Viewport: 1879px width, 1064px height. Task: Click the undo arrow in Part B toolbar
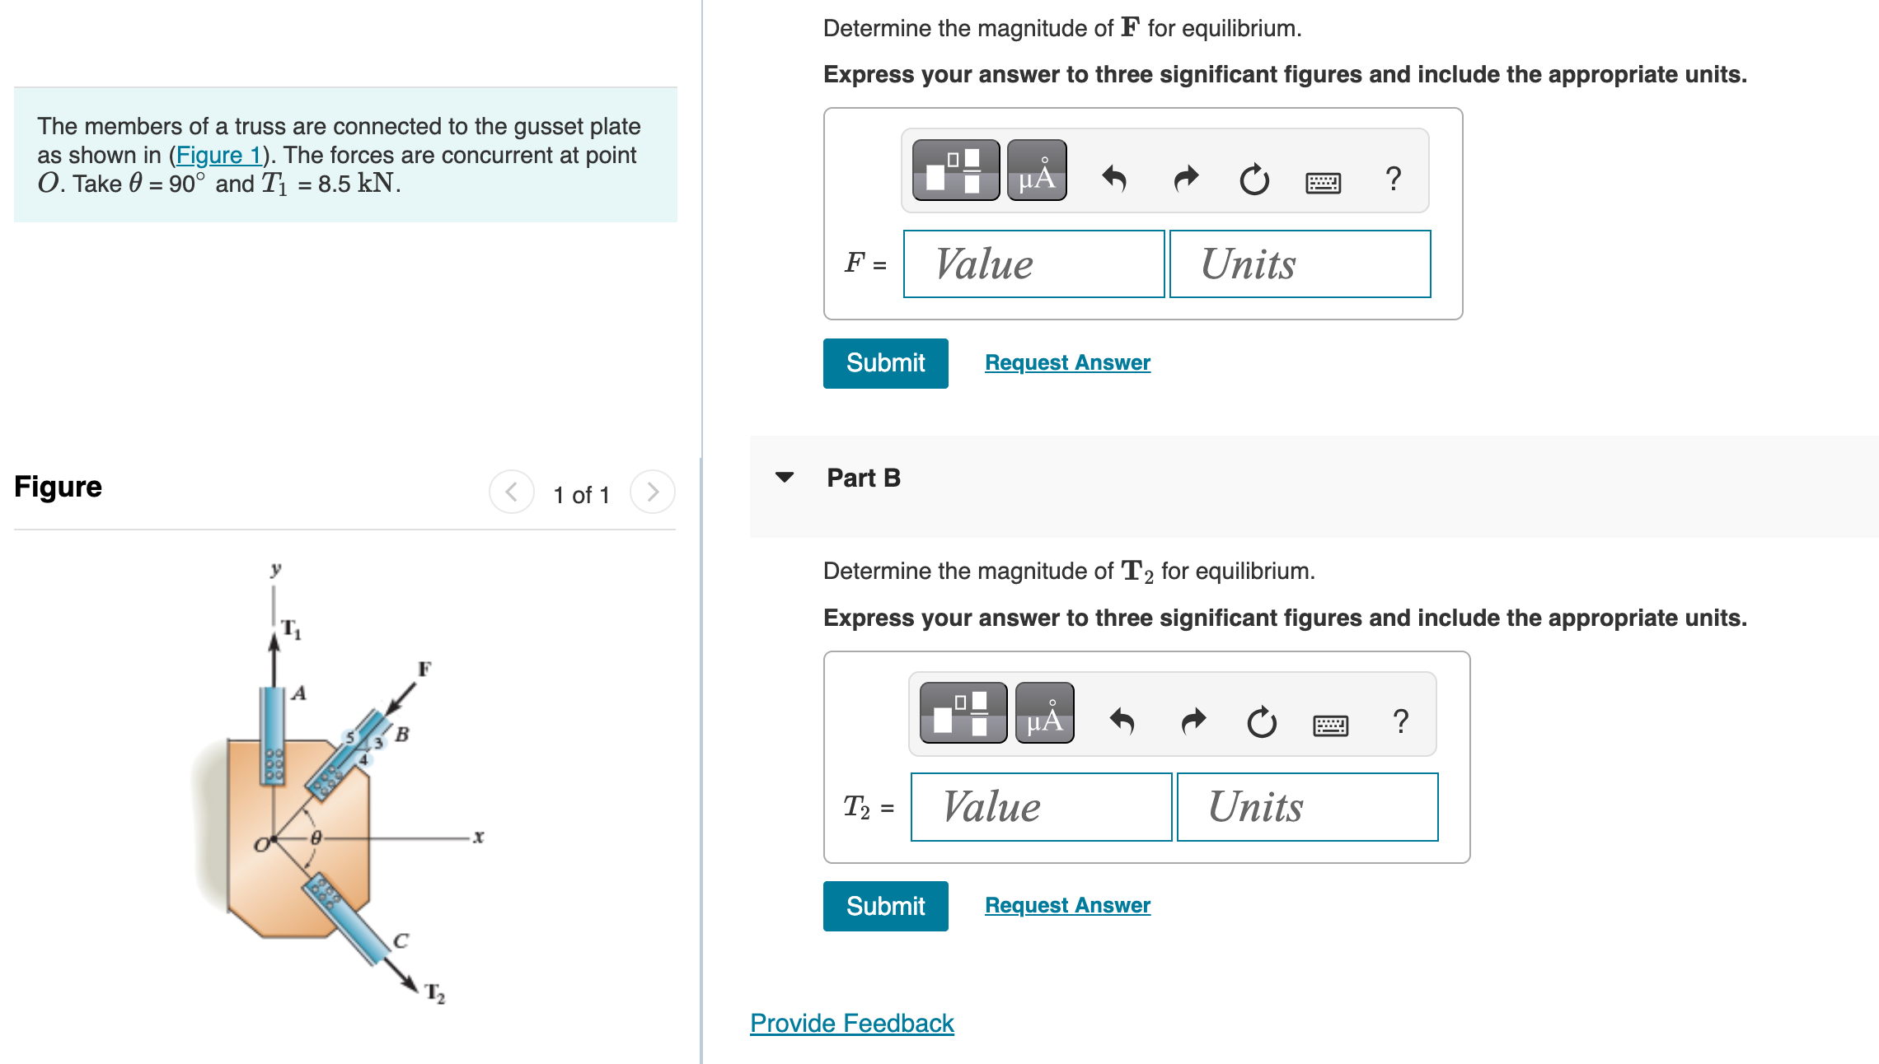(1123, 720)
